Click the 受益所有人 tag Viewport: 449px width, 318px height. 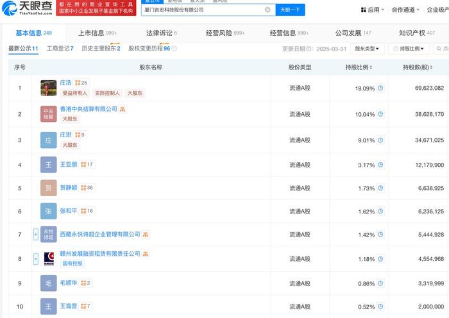coord(75,93)
